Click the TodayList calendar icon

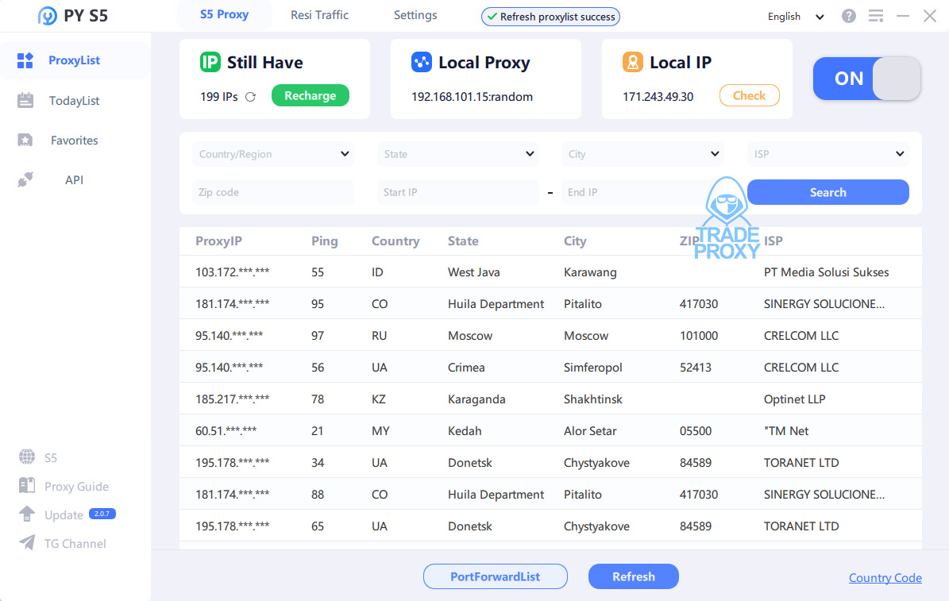(x=25, y=101)
